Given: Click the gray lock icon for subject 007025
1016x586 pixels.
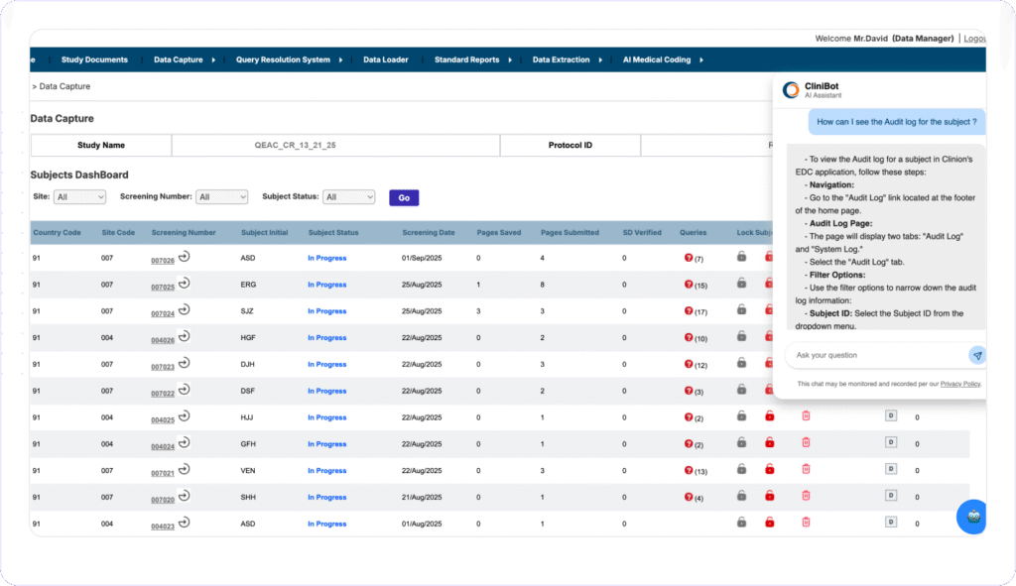Looking at the screenshot, I should coord(741,284).
